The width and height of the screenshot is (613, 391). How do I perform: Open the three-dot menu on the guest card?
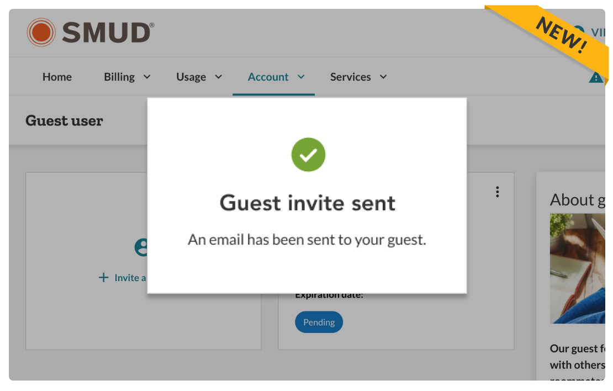point(497,192)
